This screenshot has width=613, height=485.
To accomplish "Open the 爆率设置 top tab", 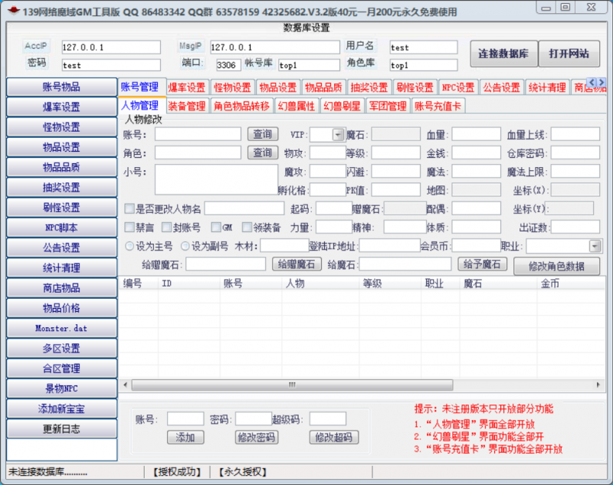I will (186, 87).
